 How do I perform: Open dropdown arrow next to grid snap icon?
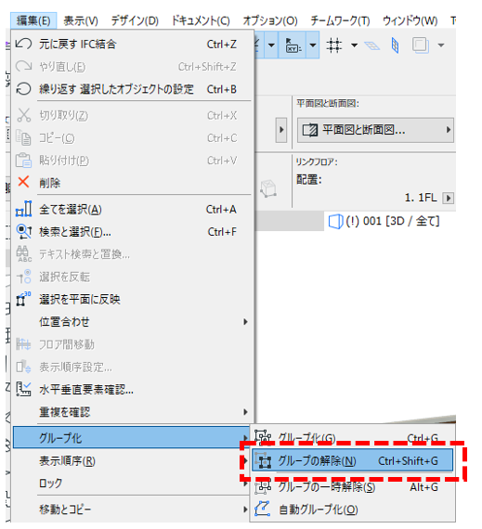click(354, 45)
